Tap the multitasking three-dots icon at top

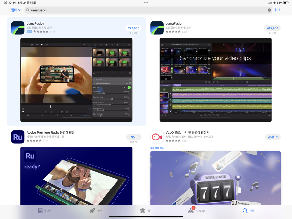(x=146, y=3)
